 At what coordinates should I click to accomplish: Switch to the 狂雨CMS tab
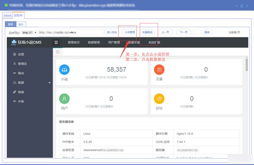click(18, 15)
